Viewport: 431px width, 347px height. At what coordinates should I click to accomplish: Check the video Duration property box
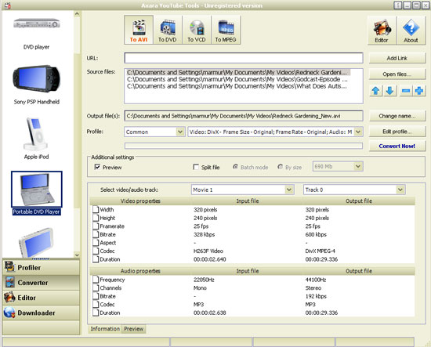(x=96, y=259)
